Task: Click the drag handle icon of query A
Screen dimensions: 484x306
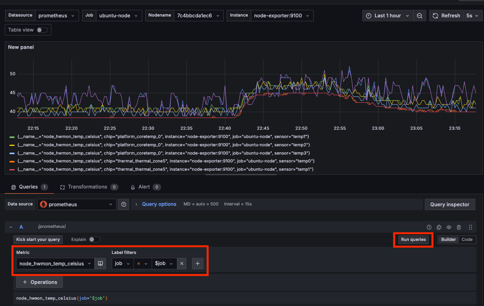Action: click(471, 227)
